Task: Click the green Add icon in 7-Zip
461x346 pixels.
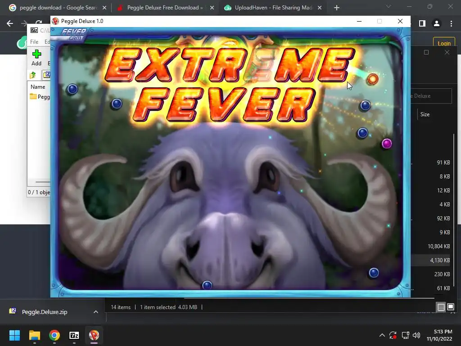Action: point(36,54)
